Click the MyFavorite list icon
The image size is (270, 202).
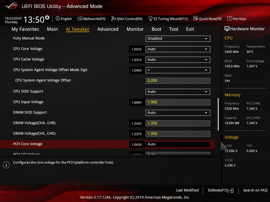coord(80,19)
